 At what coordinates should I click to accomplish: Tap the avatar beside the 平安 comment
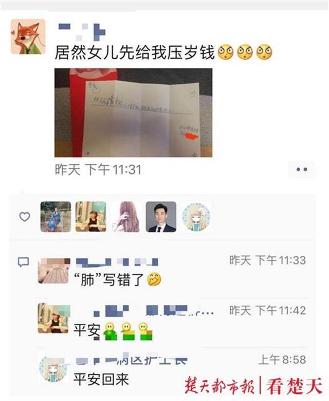coord(53,318)
